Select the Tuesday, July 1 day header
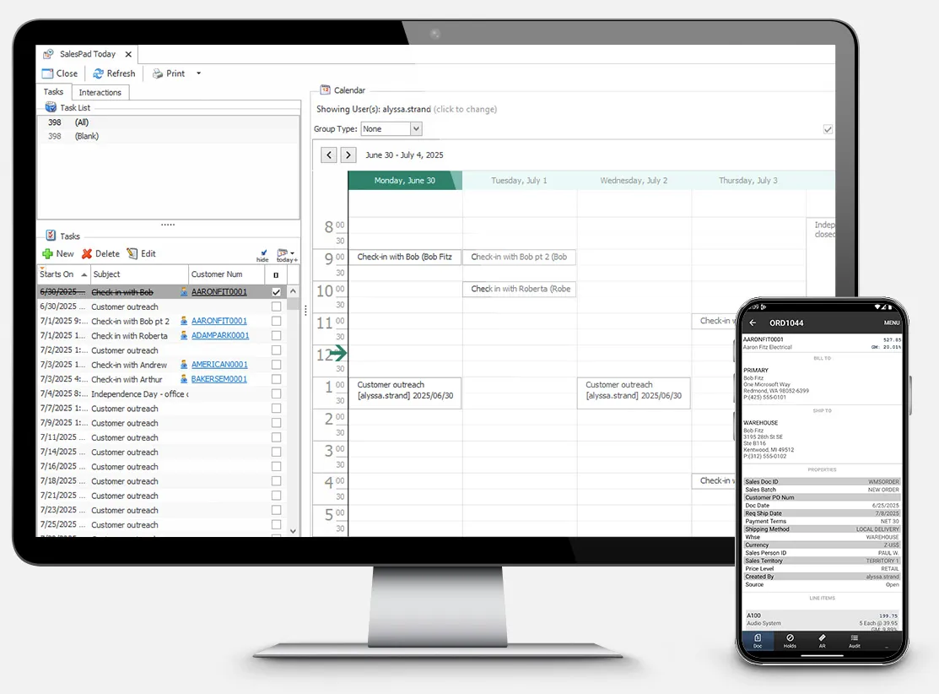 click(x=519, y=181)
